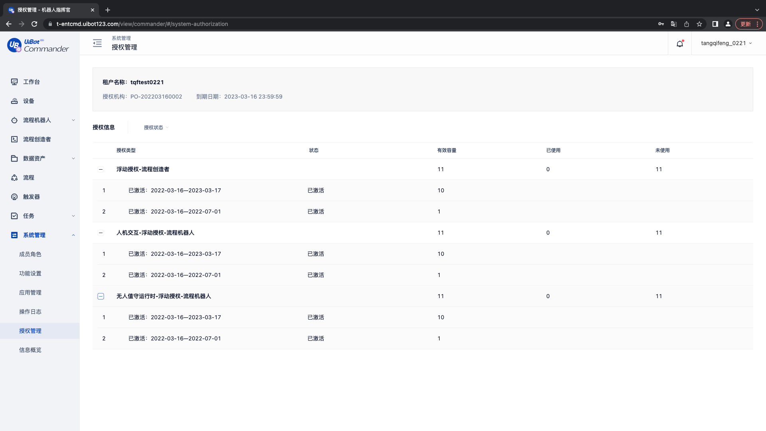Click the tenant name tqftest0221
The width and height of the screenshot is (766, 431).
pos(147,82)
